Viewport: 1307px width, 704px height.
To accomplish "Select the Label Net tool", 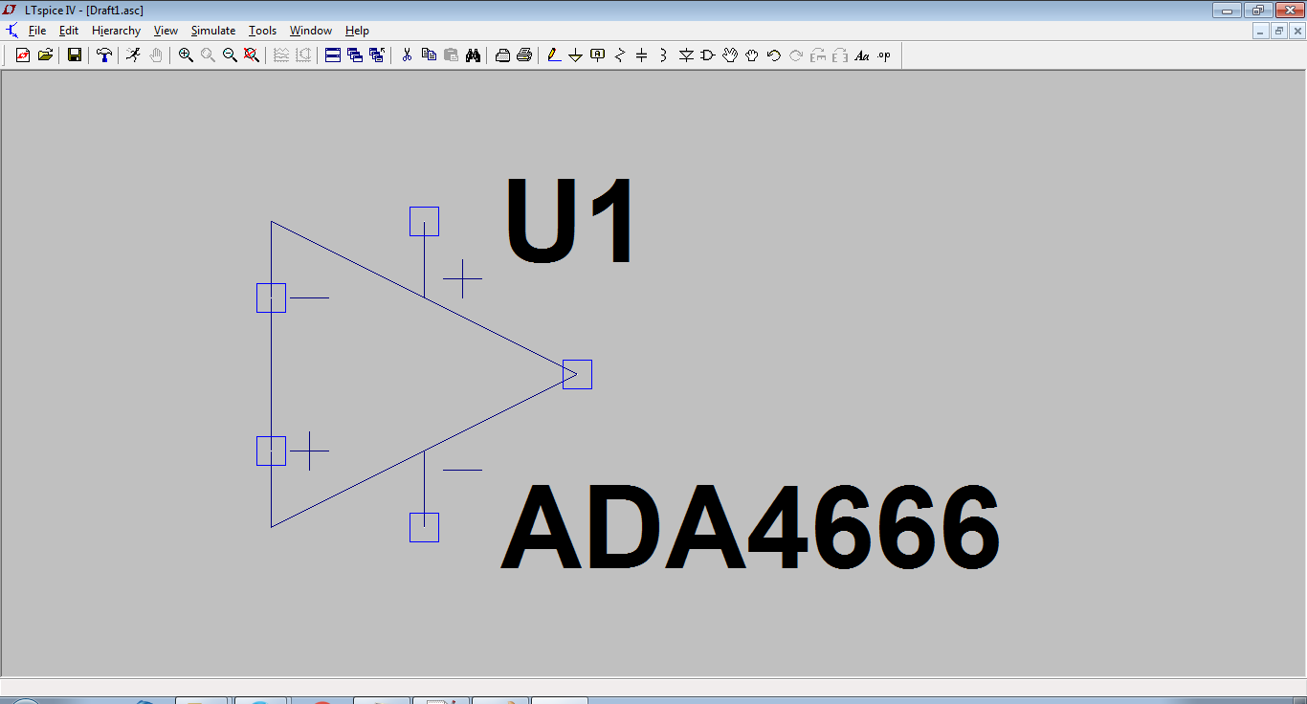I will [x=598, y=55].
